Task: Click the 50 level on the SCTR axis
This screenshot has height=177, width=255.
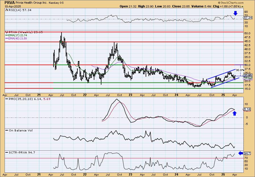Action: [x=246, y=161]
